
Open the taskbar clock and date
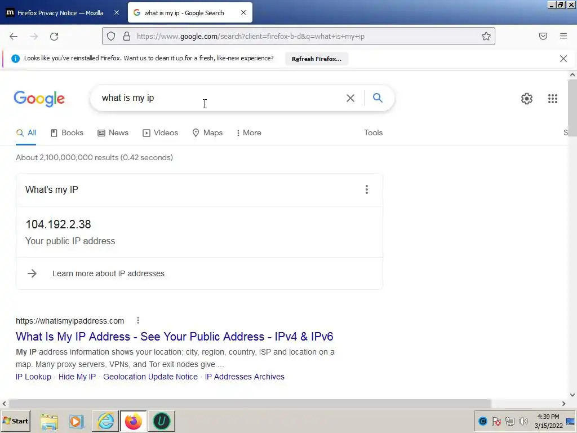coord(548,421)
